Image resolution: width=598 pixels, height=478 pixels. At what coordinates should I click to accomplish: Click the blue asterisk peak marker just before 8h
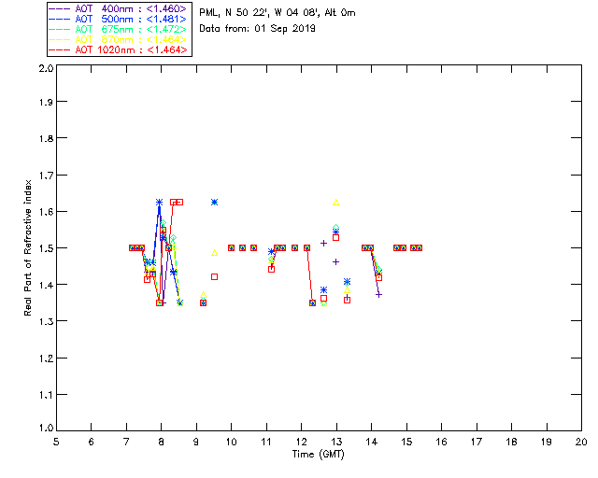159,202
